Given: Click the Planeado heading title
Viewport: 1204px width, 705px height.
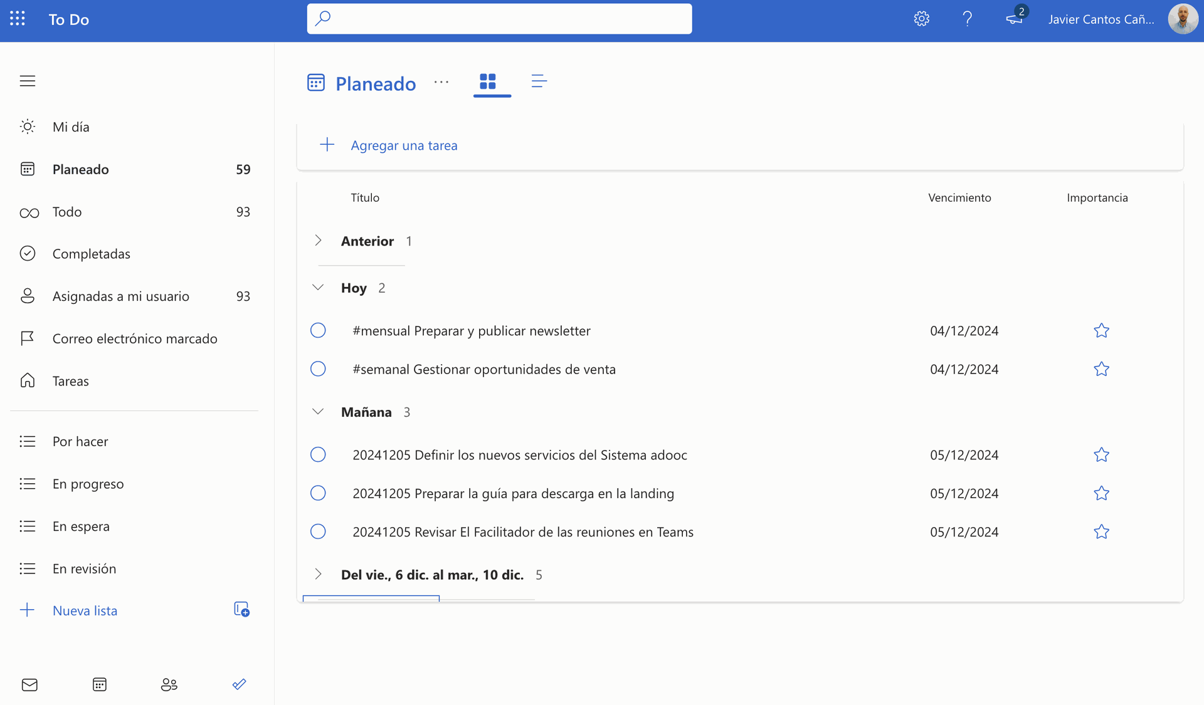Looking at the screenshot, I should [376, 83].
